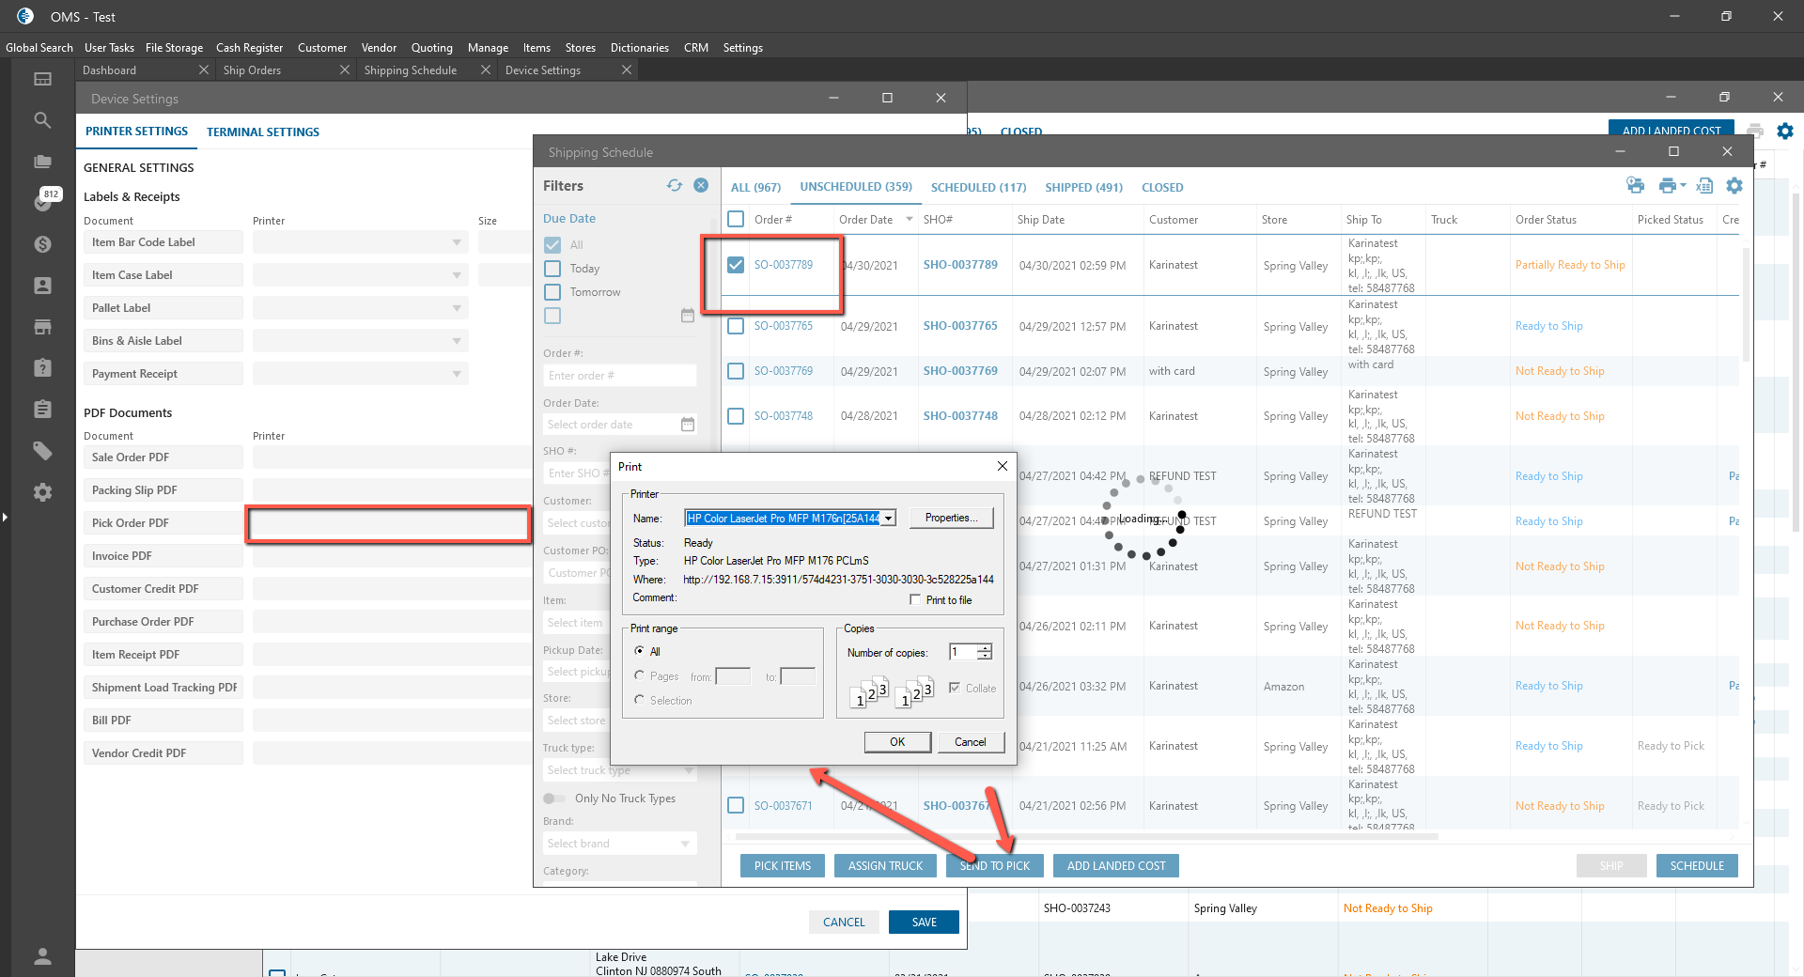The width and height of the screenshot is (1804, 977).
Task: Click the Assign Truck button
Action: tap(885, 866)
